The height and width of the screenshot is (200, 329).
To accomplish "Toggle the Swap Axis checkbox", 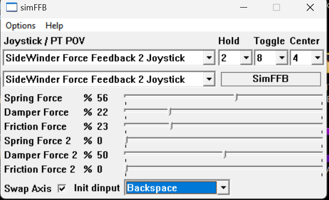I will click(62, 188).
